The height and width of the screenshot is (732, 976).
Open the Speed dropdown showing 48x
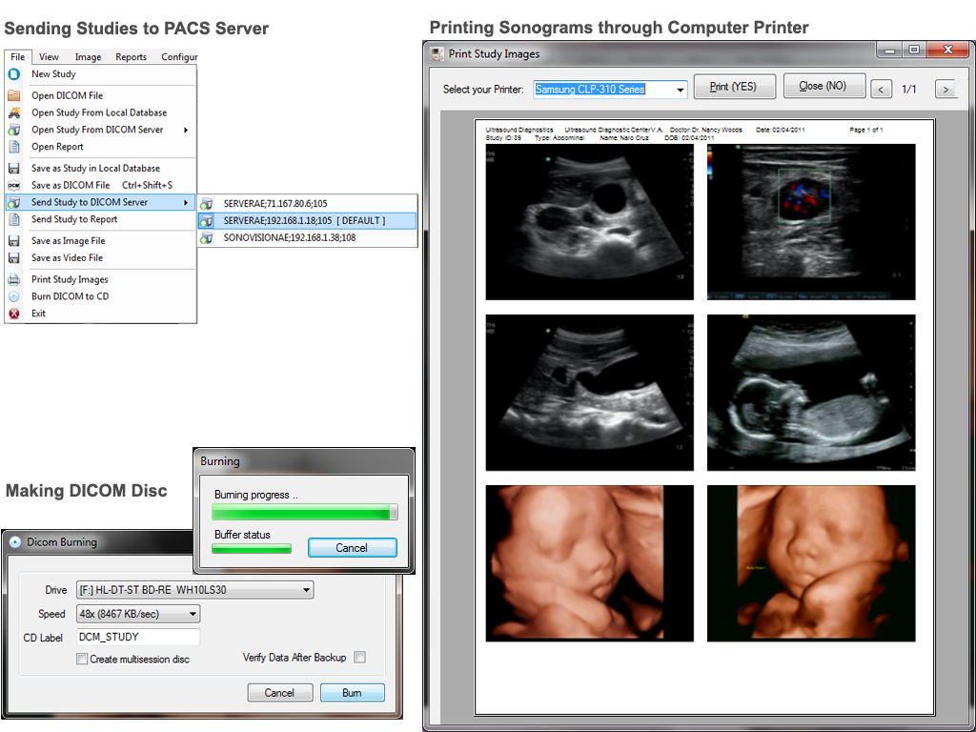pyautogui.click(x=193, y=615)
